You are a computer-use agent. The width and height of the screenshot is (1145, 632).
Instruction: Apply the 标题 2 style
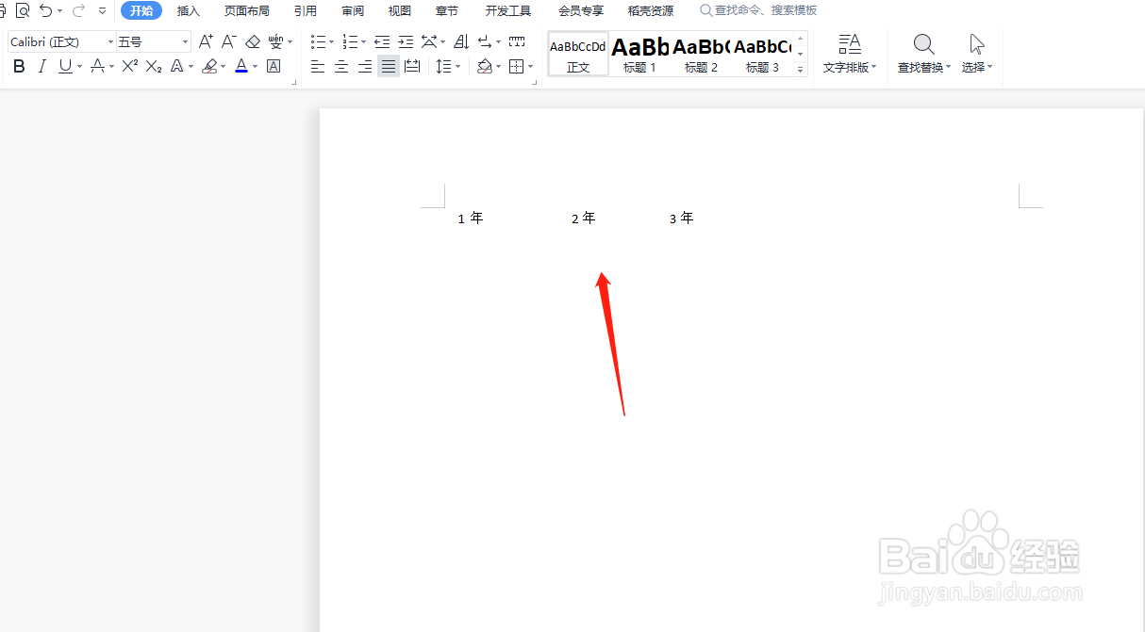701,54
